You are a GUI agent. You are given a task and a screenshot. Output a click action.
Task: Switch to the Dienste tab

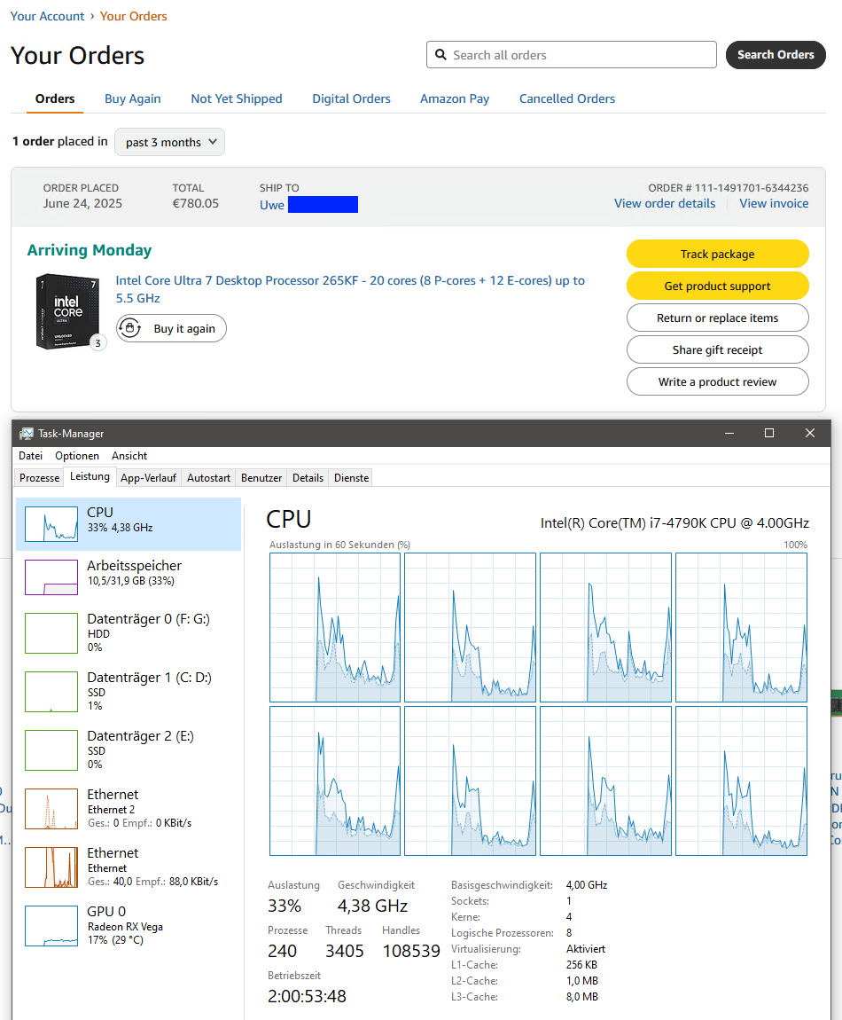[x=352, y=477]
